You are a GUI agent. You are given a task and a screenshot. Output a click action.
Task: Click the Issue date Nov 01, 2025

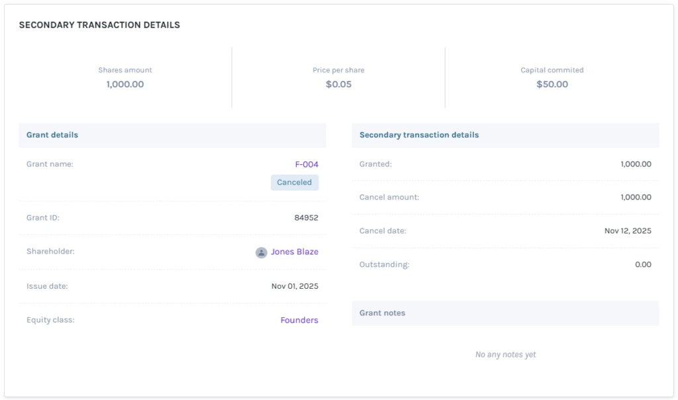pyautogui.click(x=293, y=285)
